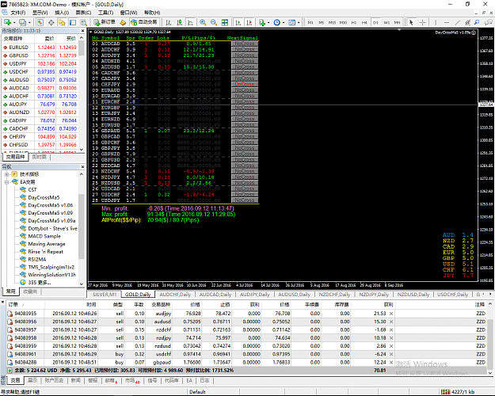Switch timeframe to MN
Screen dimensions: 495x396
(397, 22)
